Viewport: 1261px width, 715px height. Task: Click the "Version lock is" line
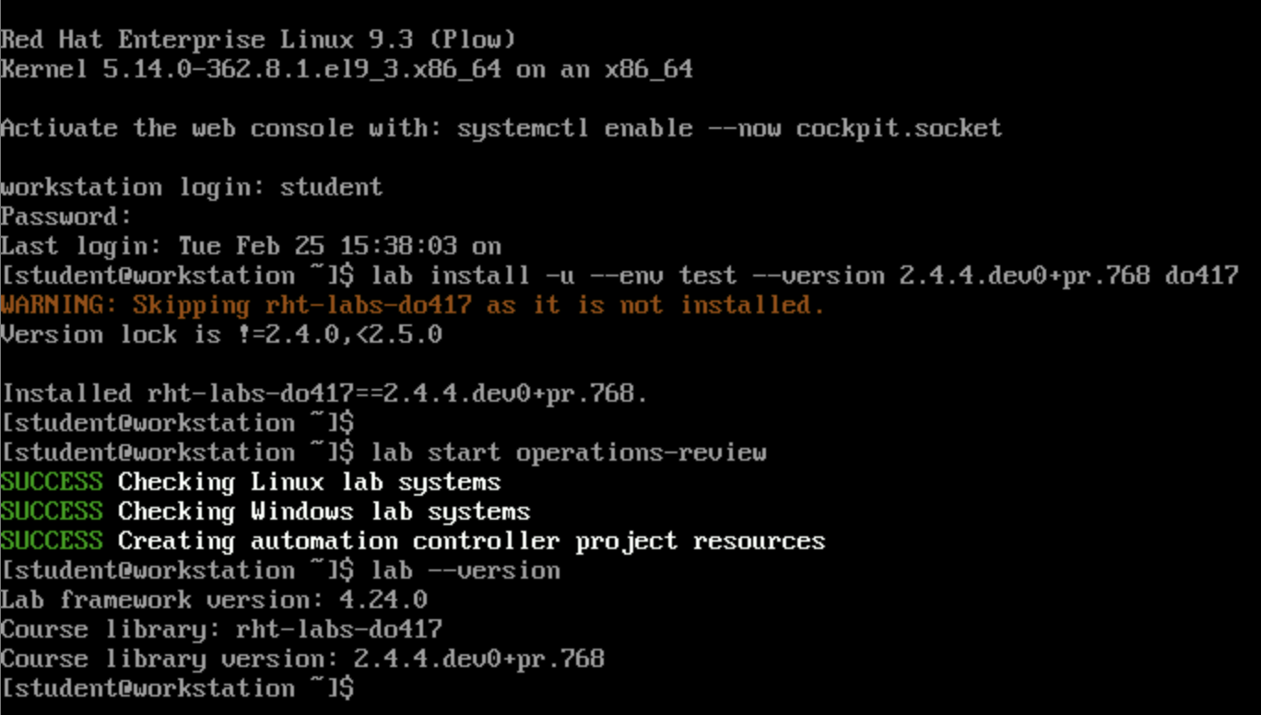pyautogui.click(x=221, y=334)
